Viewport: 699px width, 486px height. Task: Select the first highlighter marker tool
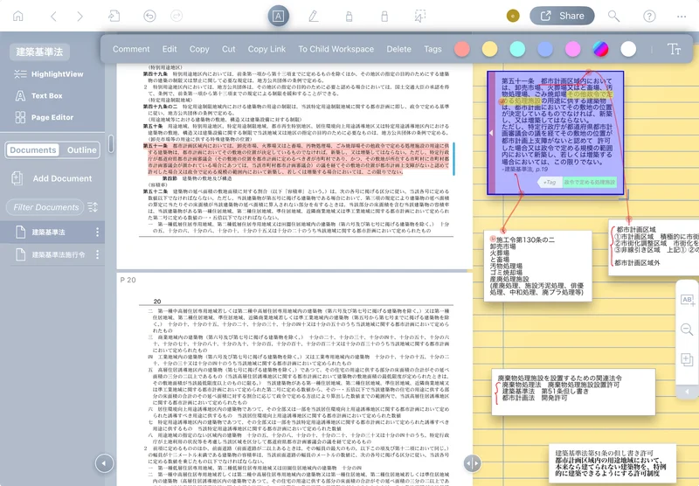349,17
